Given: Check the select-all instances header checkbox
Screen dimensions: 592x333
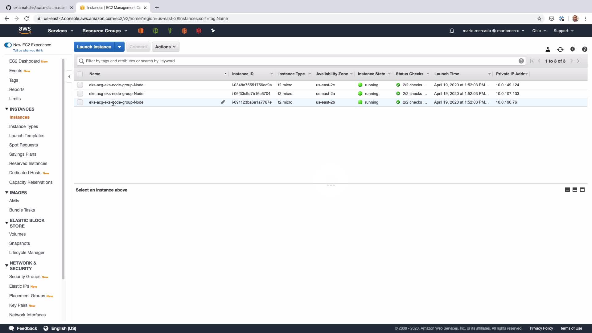Looking at the screenshot, I should point(80,74).
